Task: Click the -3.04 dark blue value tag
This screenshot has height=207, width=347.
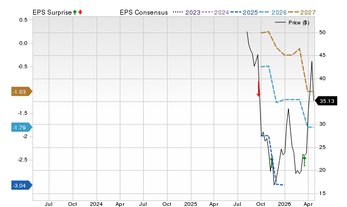Action: pos(22,185)
